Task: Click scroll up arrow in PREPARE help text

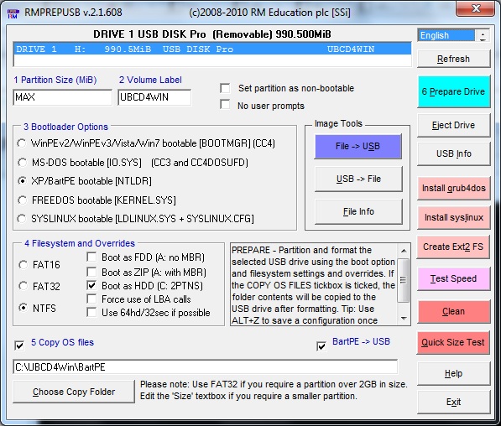Action: [x=404, y=251]
